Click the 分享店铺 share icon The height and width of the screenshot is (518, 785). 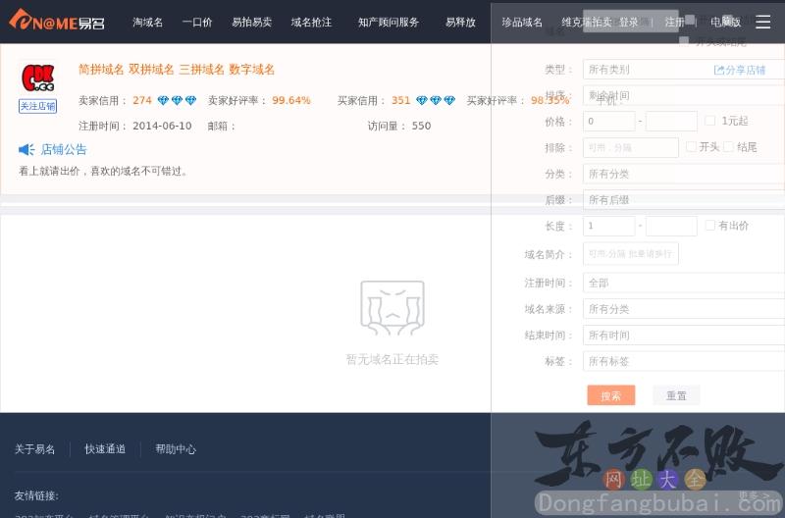point(719,70)
